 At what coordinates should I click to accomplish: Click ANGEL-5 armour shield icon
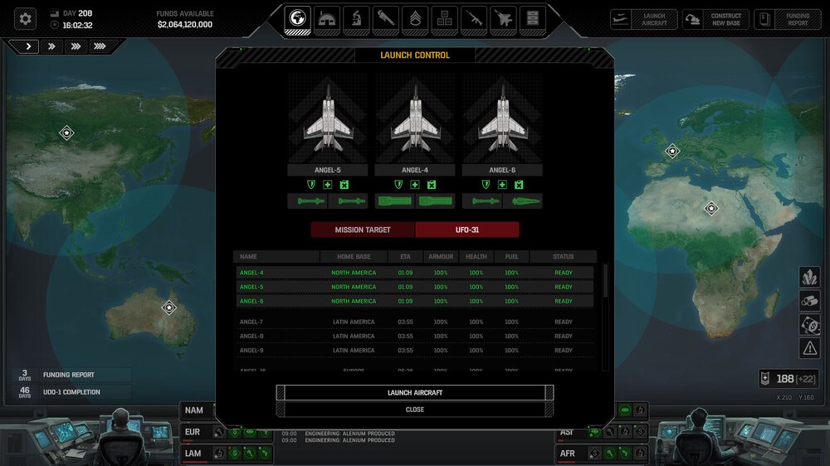click(x=311, y=185)
